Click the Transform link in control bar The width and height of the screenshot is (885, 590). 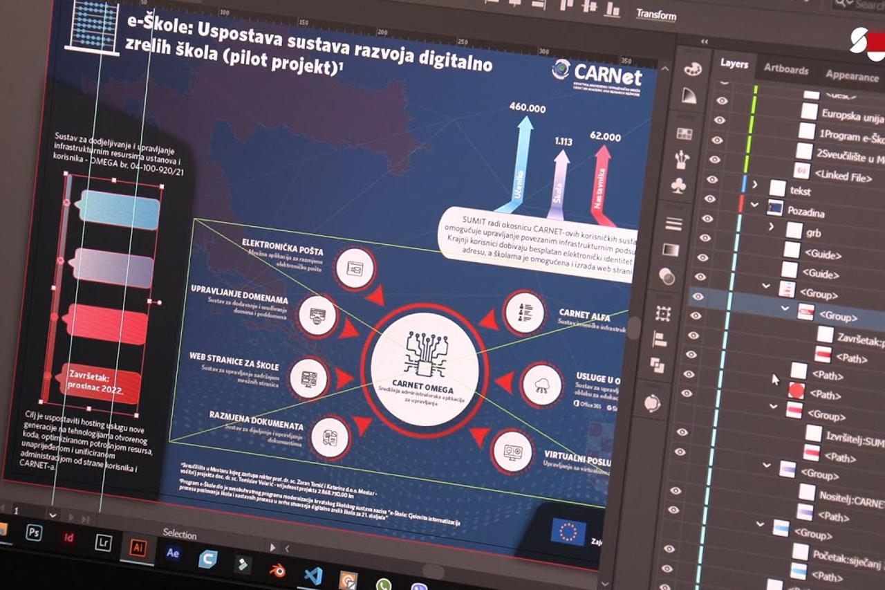[x=655, y=15]
